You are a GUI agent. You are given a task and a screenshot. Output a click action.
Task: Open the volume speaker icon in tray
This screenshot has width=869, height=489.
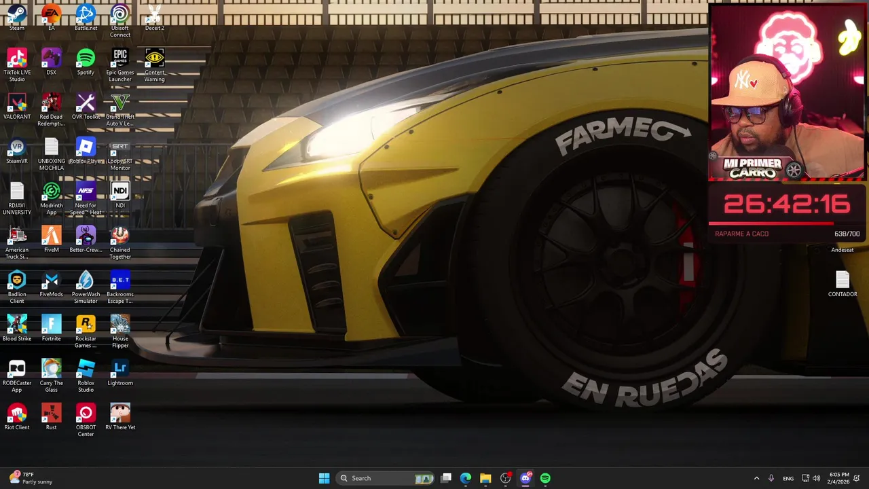click(816, 478)
